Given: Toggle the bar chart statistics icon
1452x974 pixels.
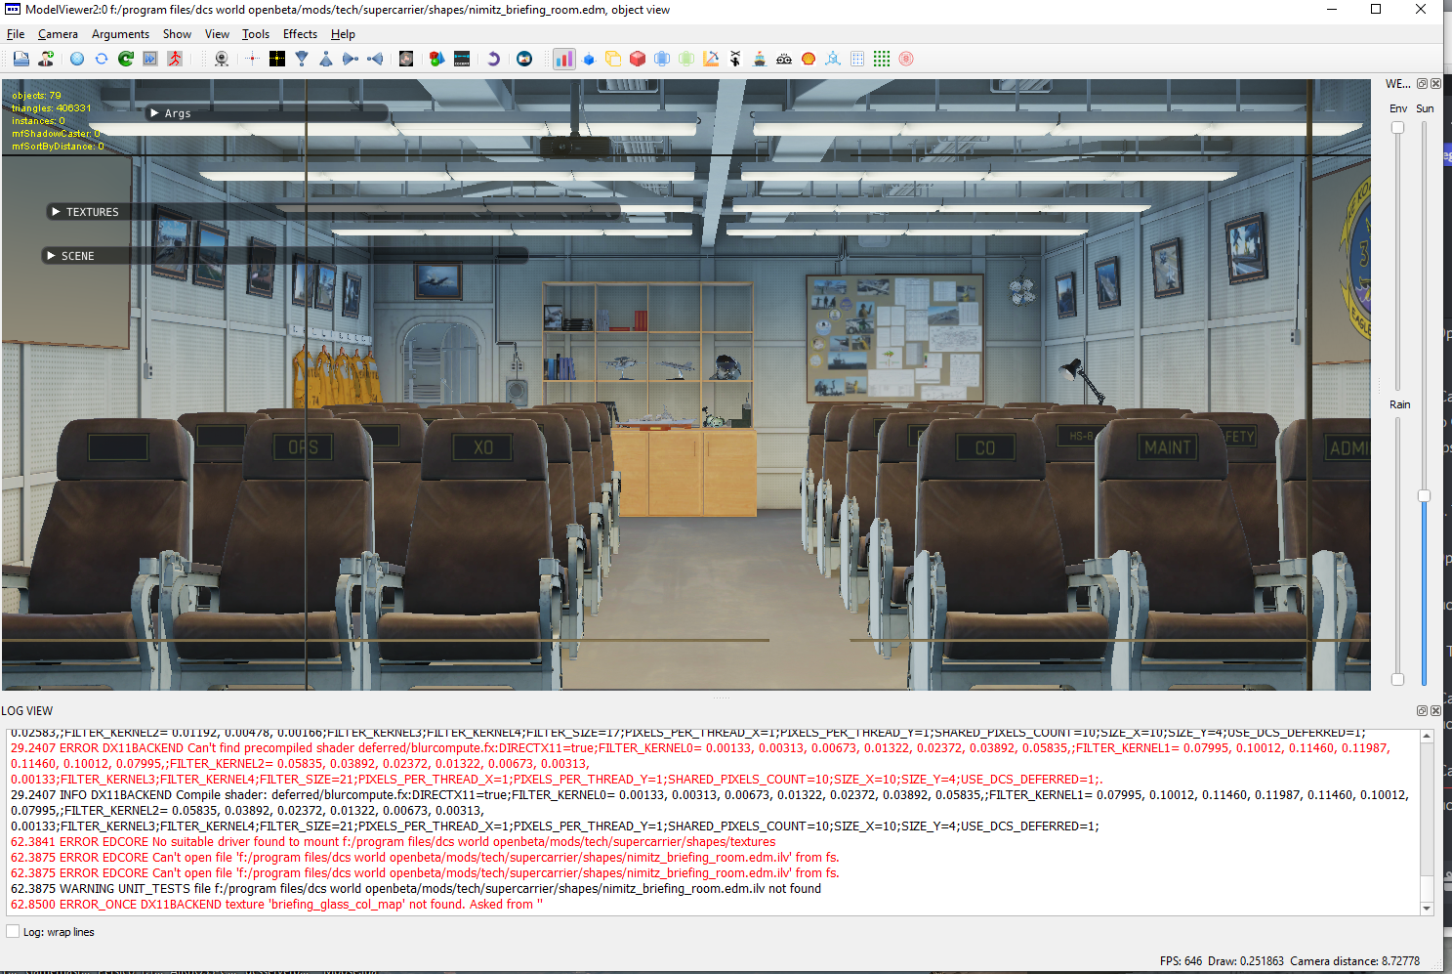Looking at the screenshot, I should tap(564, 59).
